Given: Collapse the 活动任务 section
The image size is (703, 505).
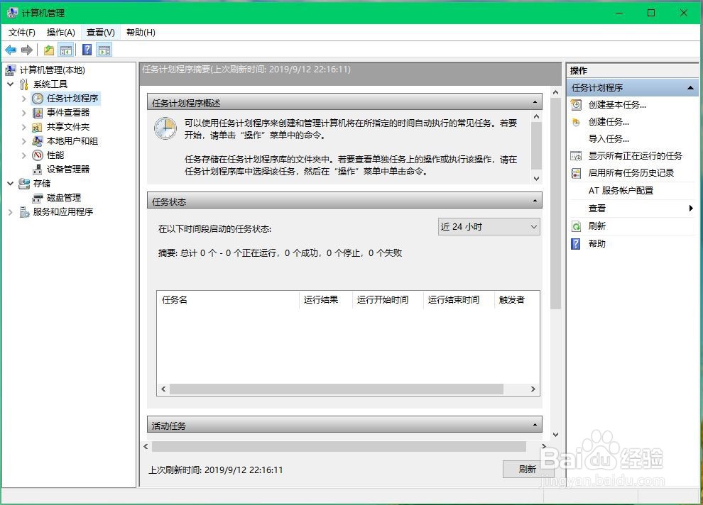Looking at the screenshot, I should 535,425.
